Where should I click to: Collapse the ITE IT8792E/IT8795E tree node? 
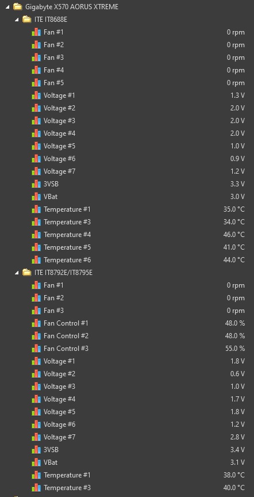pyautogui.click(x=17, y=273)
